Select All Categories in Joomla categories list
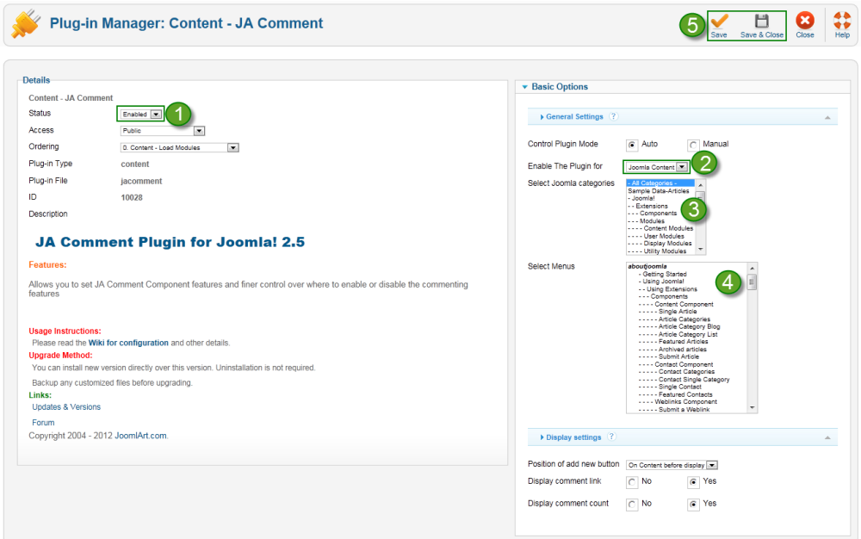Viewport: 861px width, 539px height. click(x=660, y=183)
